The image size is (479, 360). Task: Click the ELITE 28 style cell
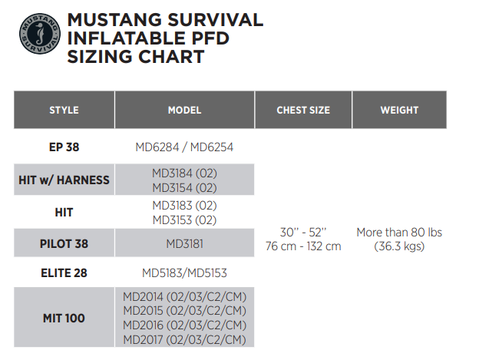point(64,272)
